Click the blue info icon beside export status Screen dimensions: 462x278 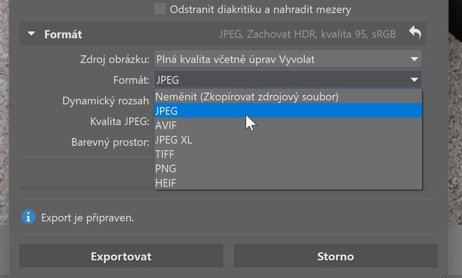(x=28, y=218)
